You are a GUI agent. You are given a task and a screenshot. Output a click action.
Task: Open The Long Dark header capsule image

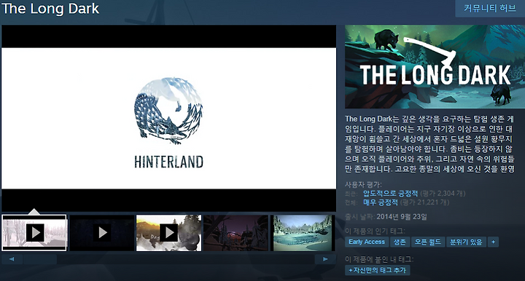435,66
